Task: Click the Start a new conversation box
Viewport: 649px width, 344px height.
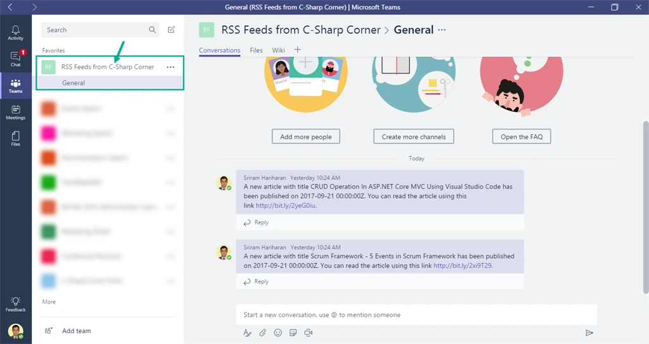Action: (416, 315)
